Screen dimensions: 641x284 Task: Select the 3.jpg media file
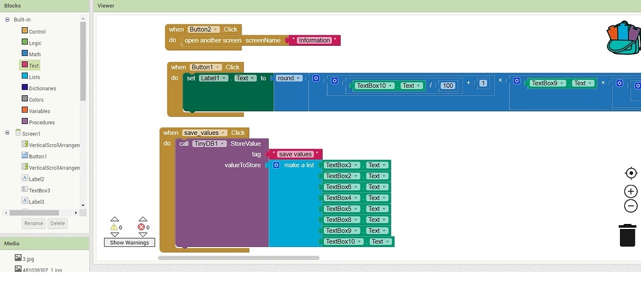tap(28, 259)
